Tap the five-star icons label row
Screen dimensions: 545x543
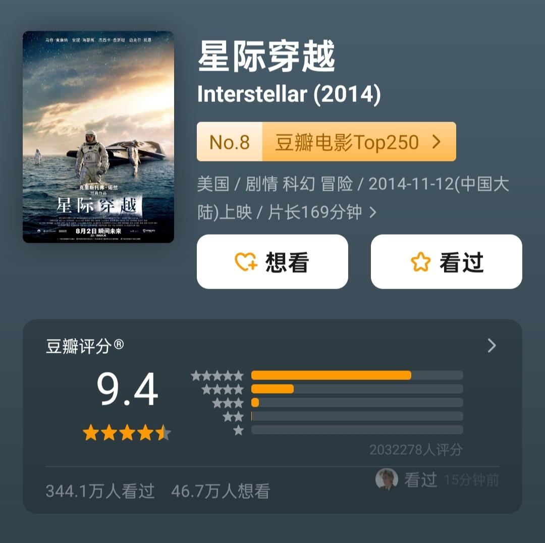(x=217, y=375)
